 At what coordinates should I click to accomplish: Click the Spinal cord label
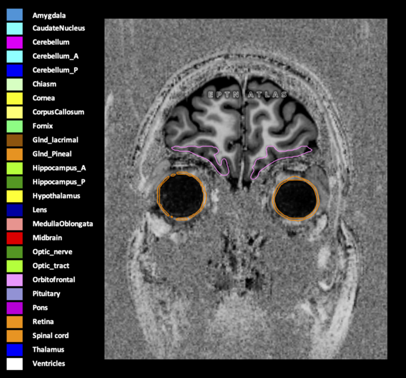50,336
